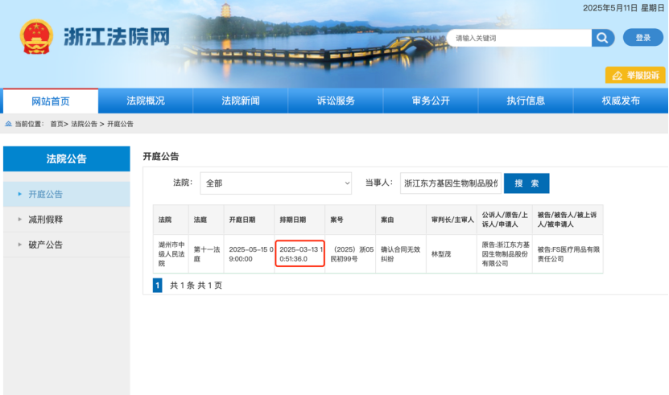
Task: Click the 第十一法庭 cell
Action: [207, 253]
